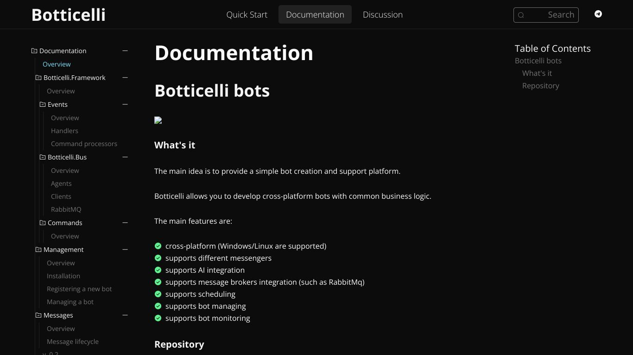Click the broken image under Botticelli bots

158,120
